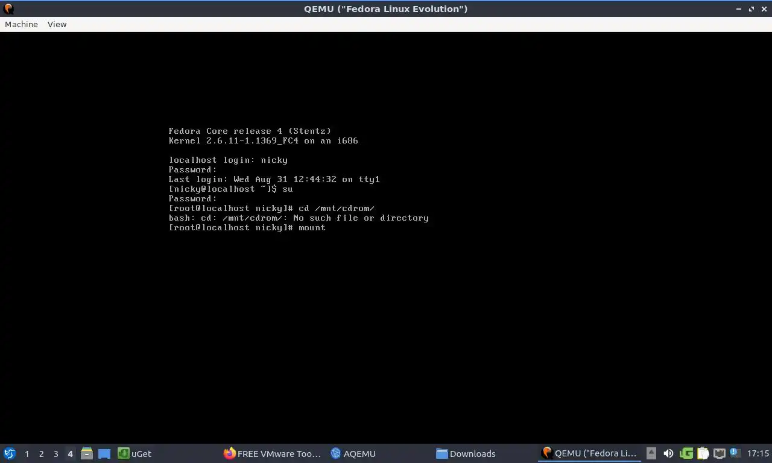Click the 'No such file or directory' error line

[299, 218]
